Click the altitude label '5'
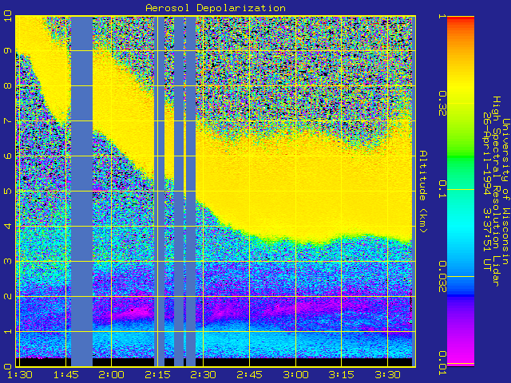Viewport: 511px width, 383px height. click(x=8, y=191)
